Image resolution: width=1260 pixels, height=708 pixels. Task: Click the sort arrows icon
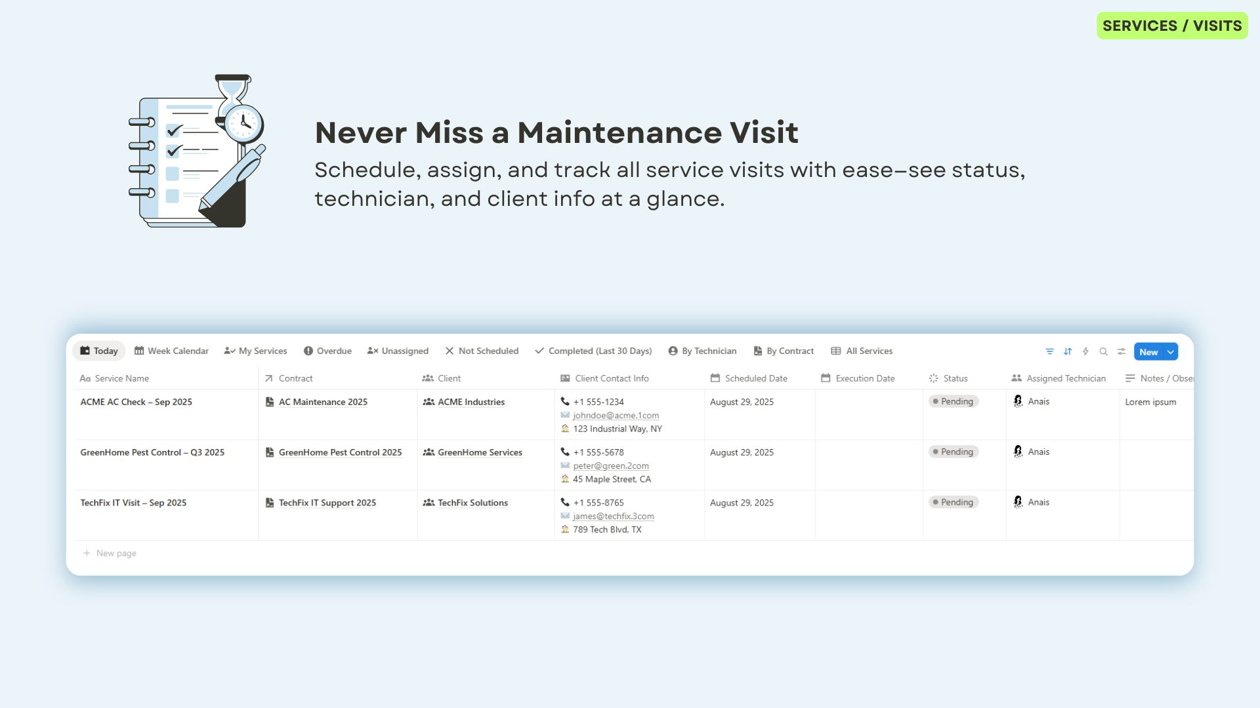(x=1068, y=351)
